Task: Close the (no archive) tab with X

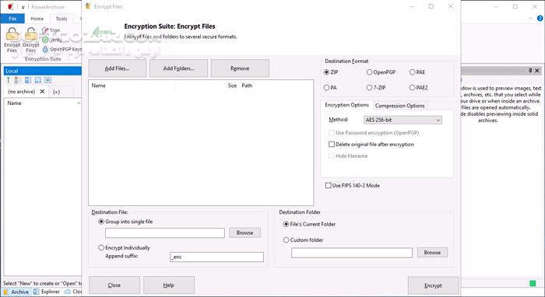Action: (x=42, y=92)
